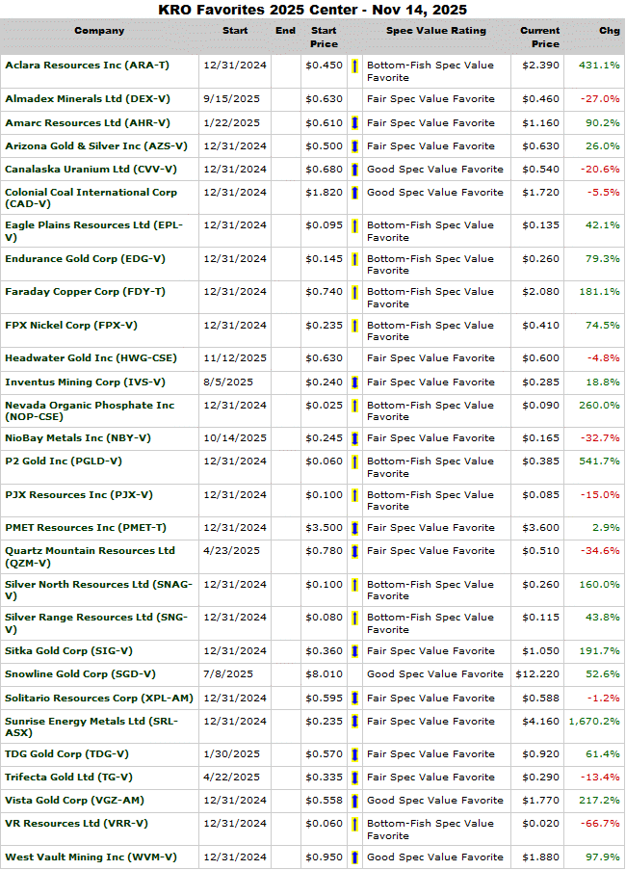The image size is (626, 870).
Task: Click the arrow icon in Nevada Organic Phosphate row
Action: [x=354, y=406]
